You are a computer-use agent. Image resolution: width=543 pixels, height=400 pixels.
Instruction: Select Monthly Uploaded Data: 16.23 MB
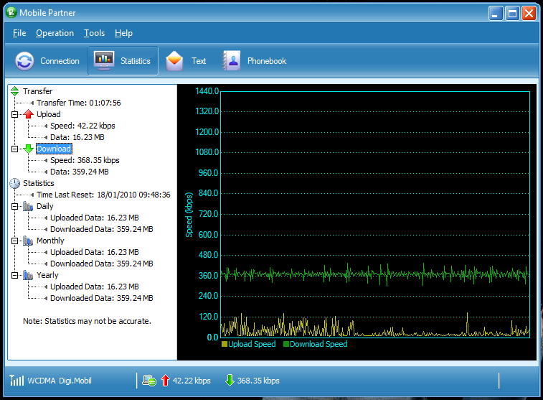click(95, 252)
